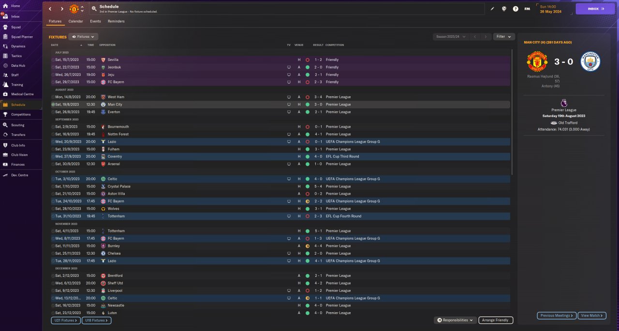This screenshot has height=331, width=619.
Task: Click the TV icon in the Liverpool row
Action: [x=289, y=290]
